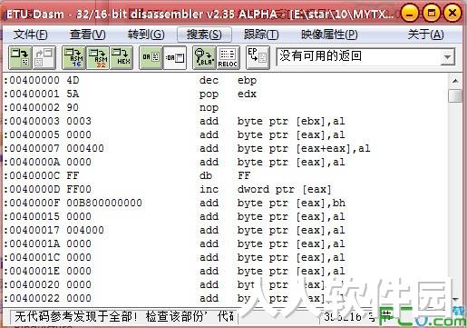Maximize the ETU-Dasm window
This screenshot has width=467, height=328.
tap(431, 14)
